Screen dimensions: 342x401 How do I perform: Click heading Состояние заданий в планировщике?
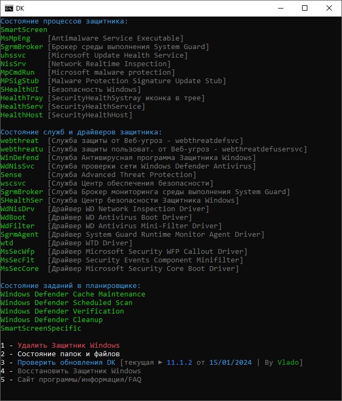click(x=70, y=286)
